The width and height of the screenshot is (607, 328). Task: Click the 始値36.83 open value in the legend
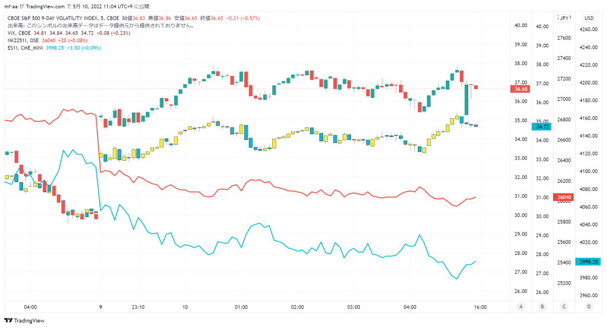tap(133, 18)
